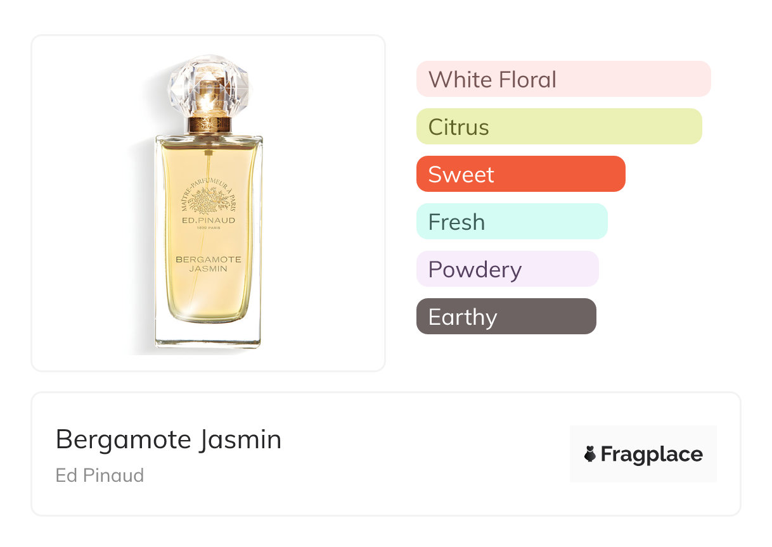
Task: Click the Citrus label text
Action: [x=459, y=127]
